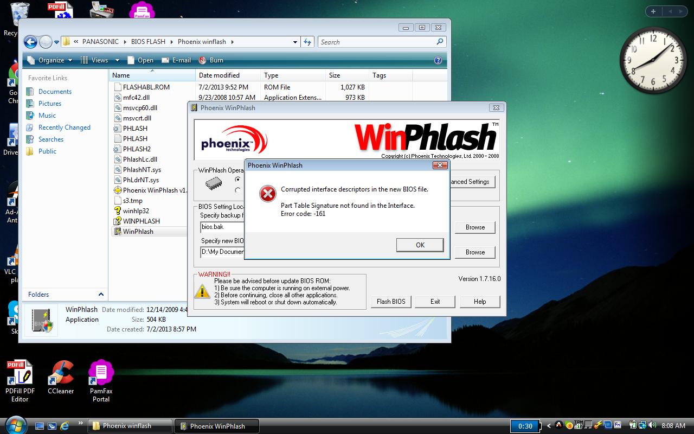
Task: Open the Organize menu
Action: tap(50, 60)
